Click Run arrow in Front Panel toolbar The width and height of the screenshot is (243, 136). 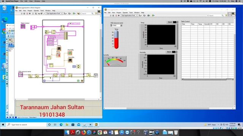pyautogui.click(x=110, y=15)
